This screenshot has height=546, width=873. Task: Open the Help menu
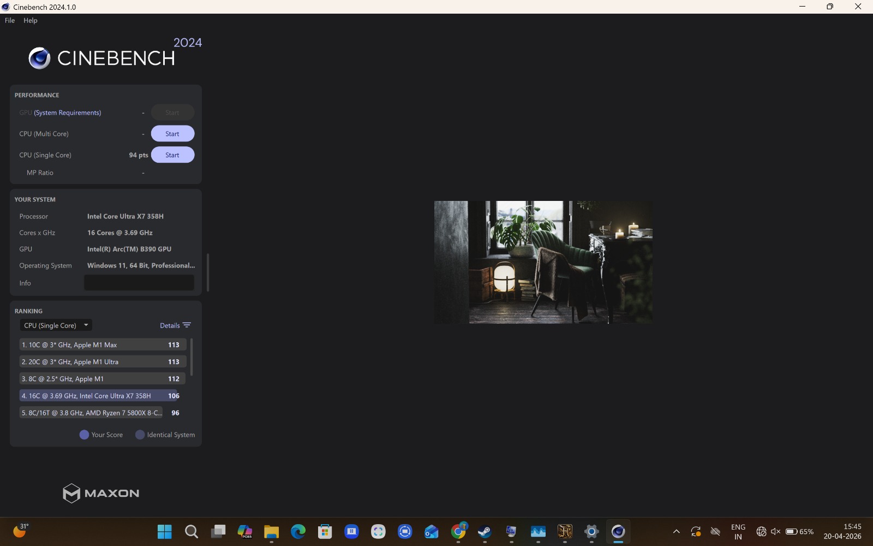[31, 20]
